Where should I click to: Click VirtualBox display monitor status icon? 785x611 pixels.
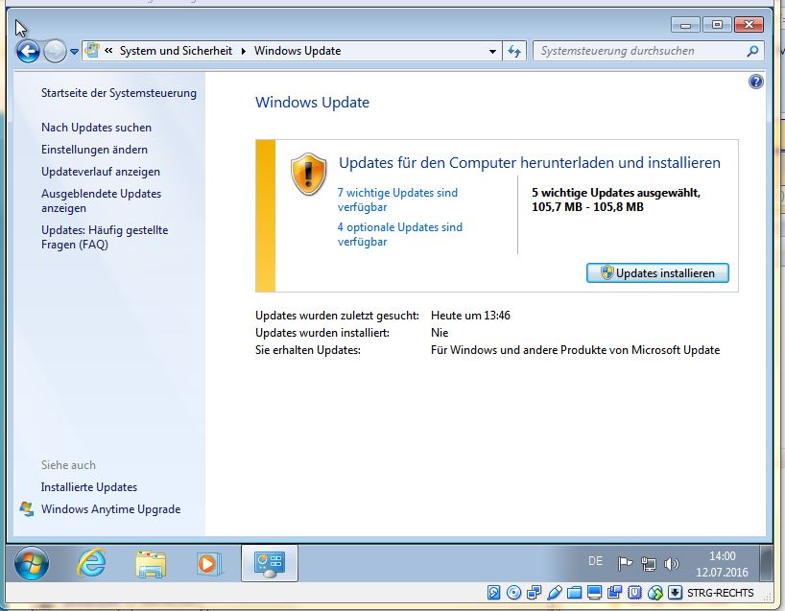[x=594, y=593]
